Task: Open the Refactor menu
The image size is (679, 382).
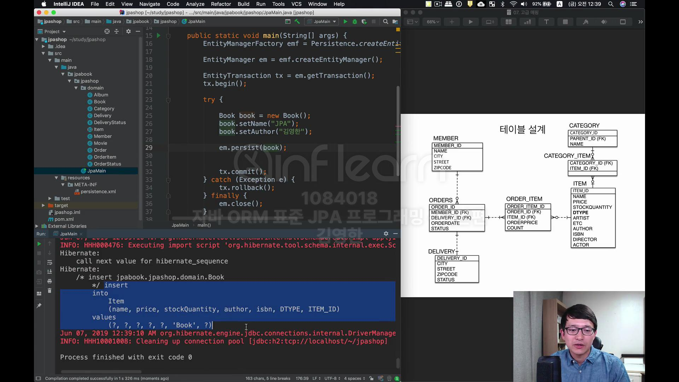Action: point(221,4)
